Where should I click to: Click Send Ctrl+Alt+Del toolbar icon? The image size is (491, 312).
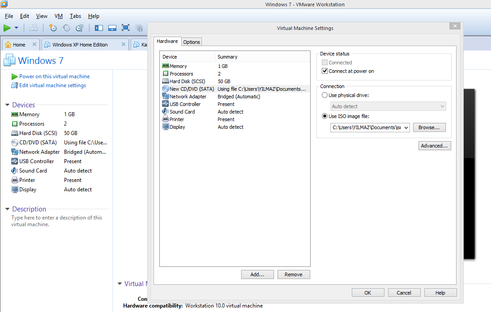click(x=34, y=28)
